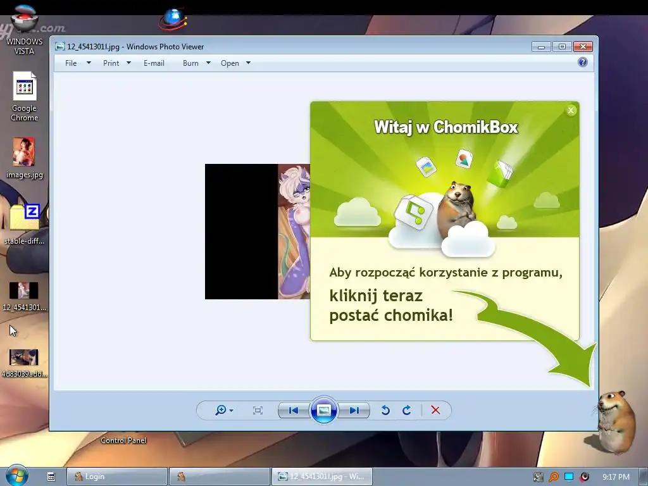Open the Control Panel desktop label
The width and height of the screenshot is (648, 486).
123,440
